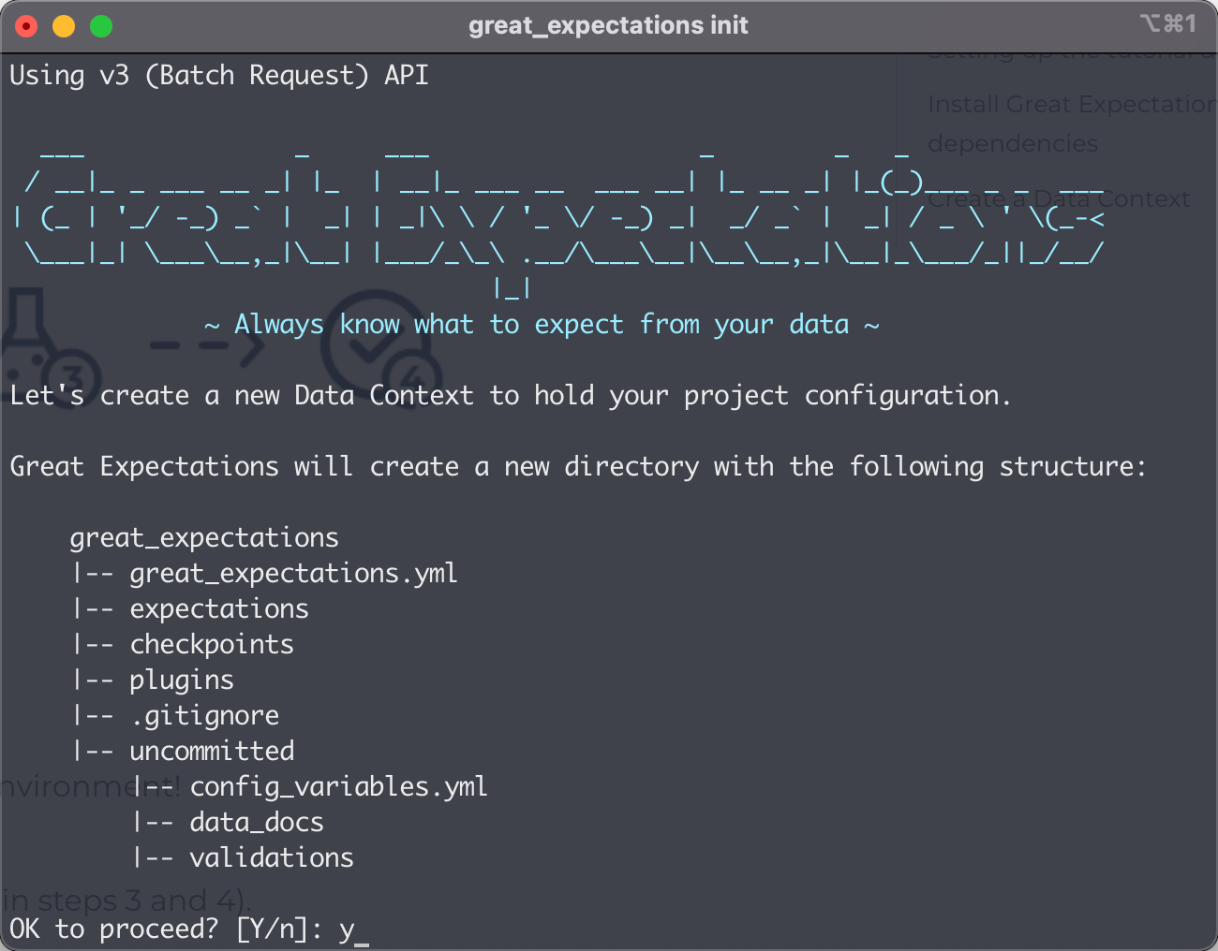
Task: Click the 'OK to proceed? [Y/n]' prompt cursor
Action: pyautogui.click(x=362, y=930)
